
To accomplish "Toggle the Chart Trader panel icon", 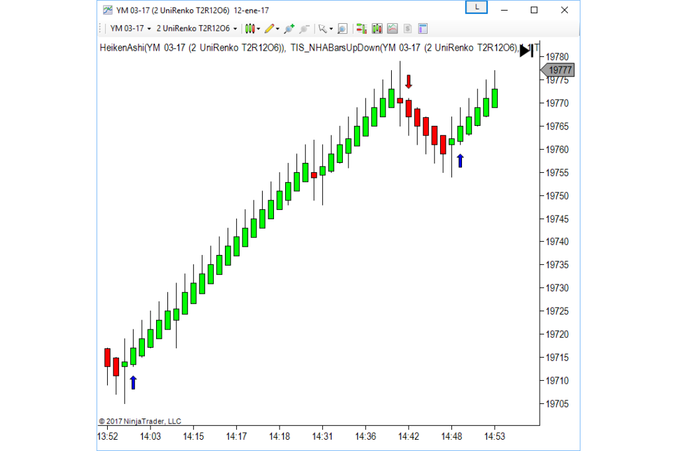I will (362, 29).
